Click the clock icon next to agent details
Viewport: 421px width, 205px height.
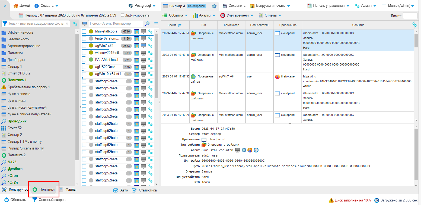tap(256, 150)
